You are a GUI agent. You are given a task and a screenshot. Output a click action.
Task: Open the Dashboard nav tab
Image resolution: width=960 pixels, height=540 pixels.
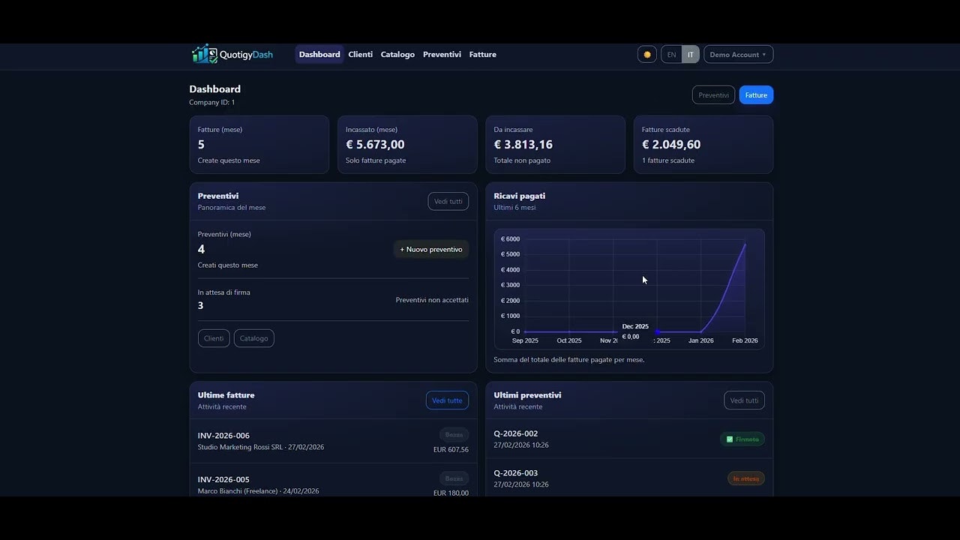(x=319, y=54)
